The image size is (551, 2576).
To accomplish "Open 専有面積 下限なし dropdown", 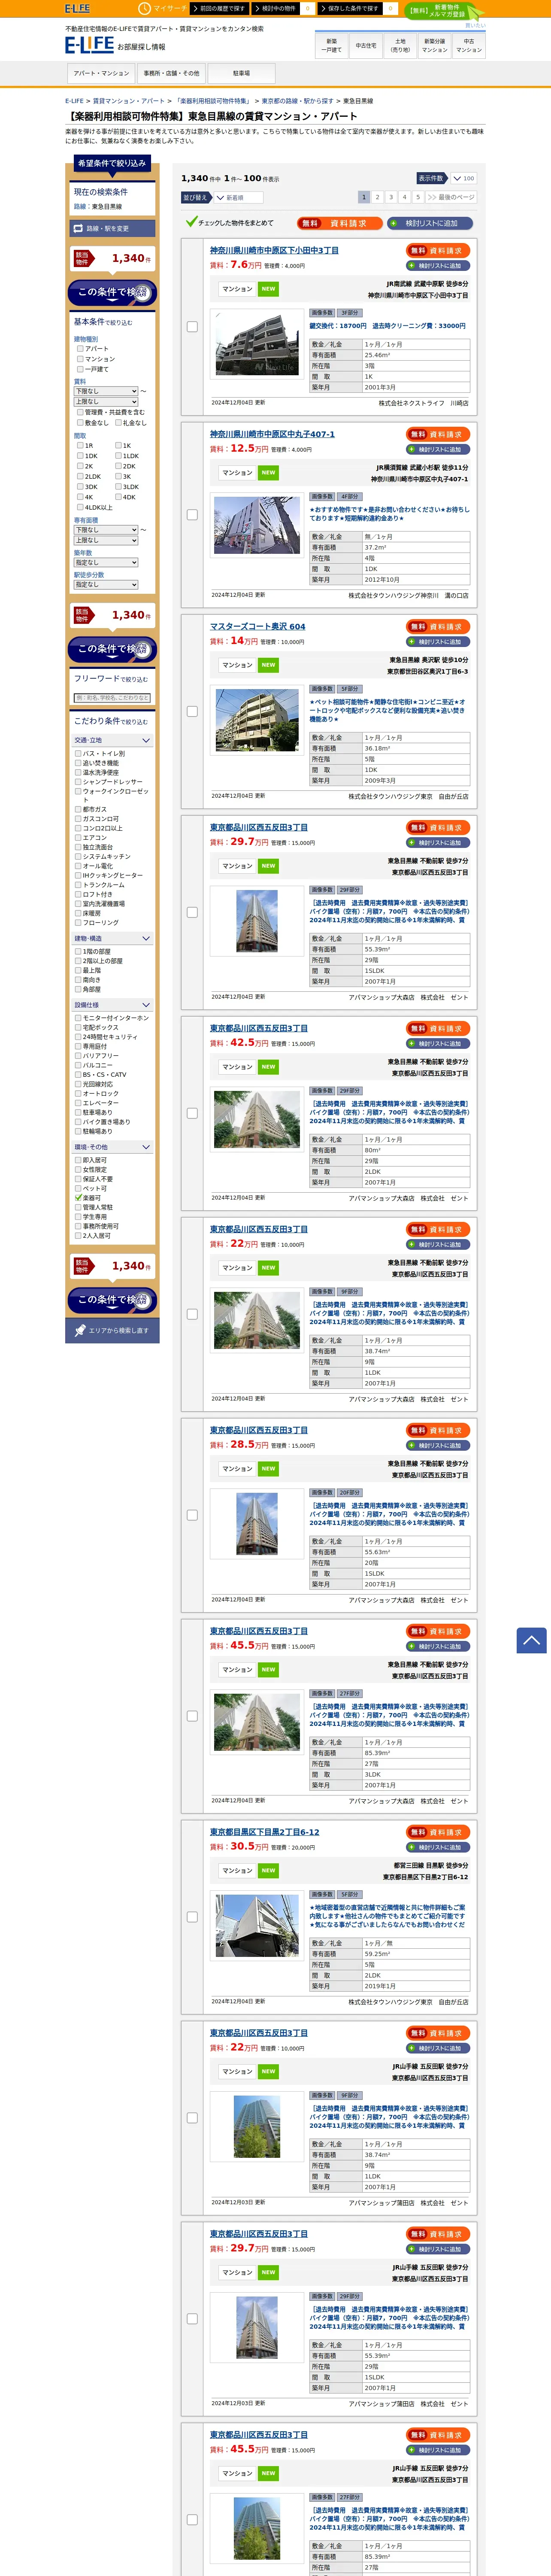I will (x=106, y=530).
